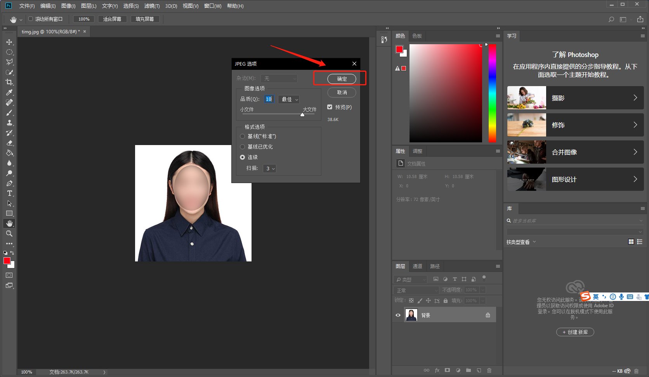Select the Brush tool
649x377 pixels.
(x=9, y=112)
